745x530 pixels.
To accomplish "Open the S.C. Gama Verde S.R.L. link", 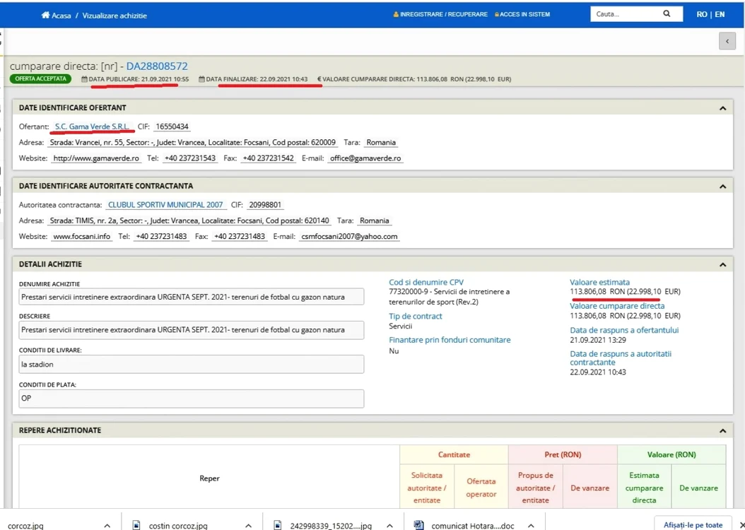I will [x=92, y=126].
